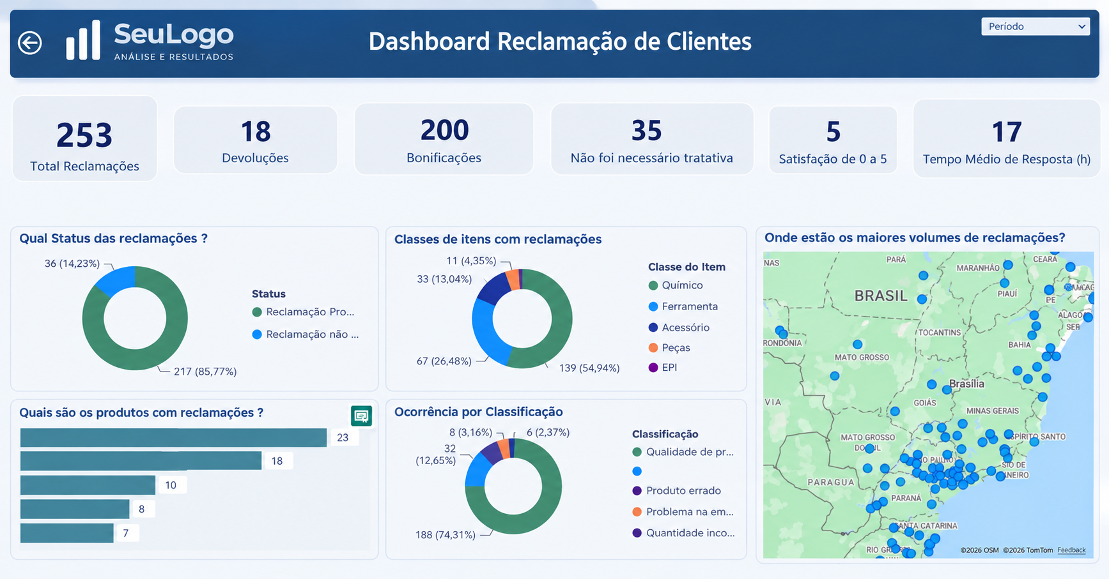Viewport: 1109px width, 579px height.
Task: Click the 35 'Não foi necessário tratativa' card
Action: pos(652,139)
